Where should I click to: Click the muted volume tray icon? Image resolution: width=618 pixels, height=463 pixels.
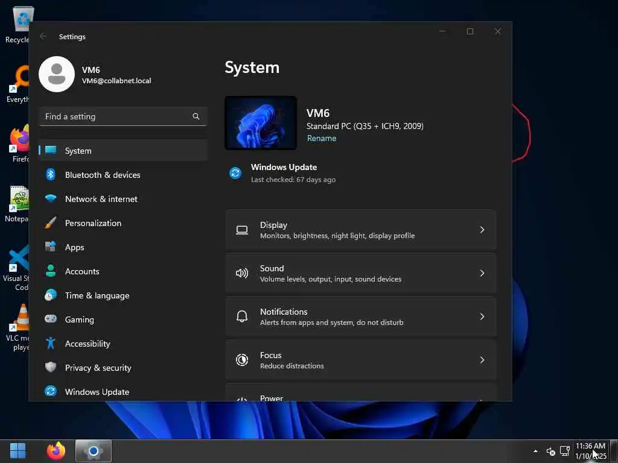pyautogui.click(x=550, y=451)
